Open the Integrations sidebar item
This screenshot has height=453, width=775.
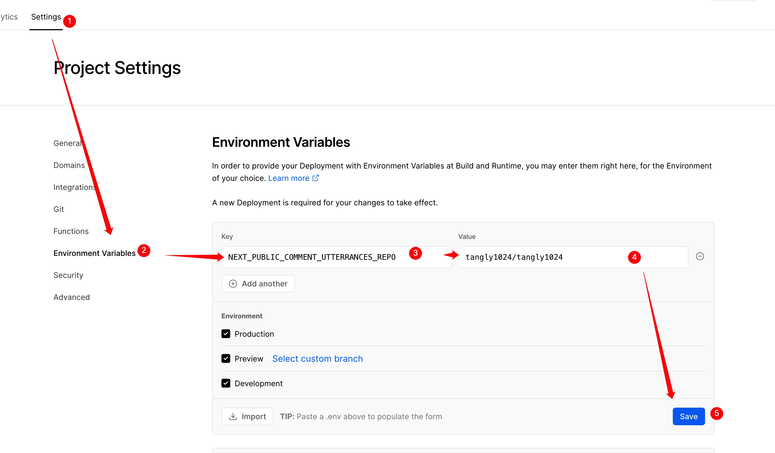75,187
